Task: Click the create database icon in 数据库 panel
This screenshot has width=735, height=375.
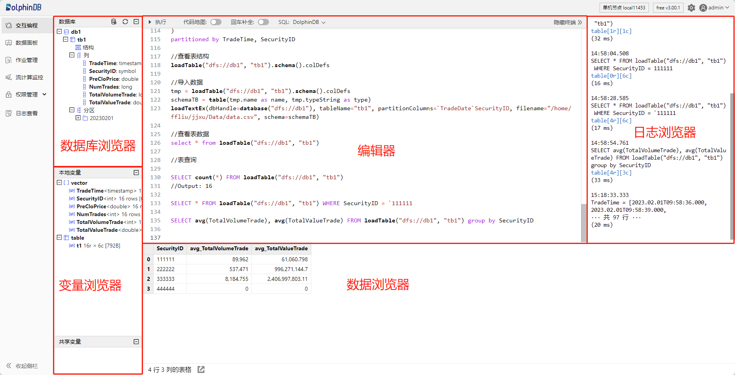Action: tap(114, 22)
